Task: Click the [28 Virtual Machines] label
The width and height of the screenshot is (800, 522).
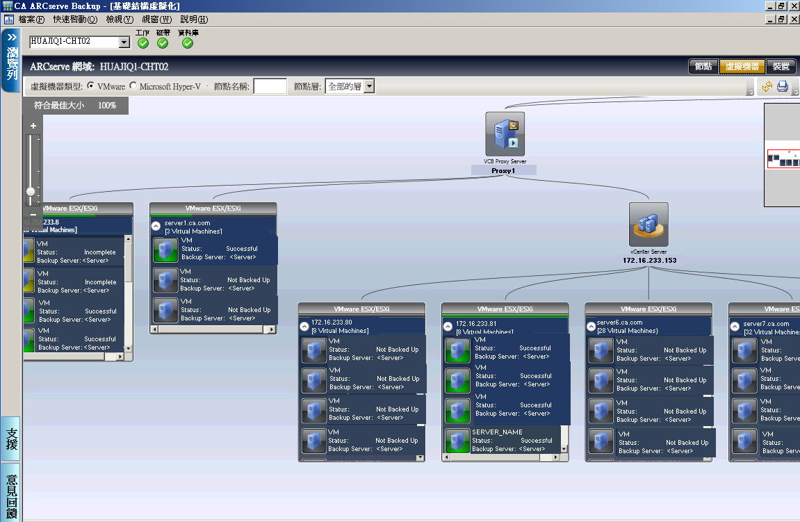Action: 627,331
